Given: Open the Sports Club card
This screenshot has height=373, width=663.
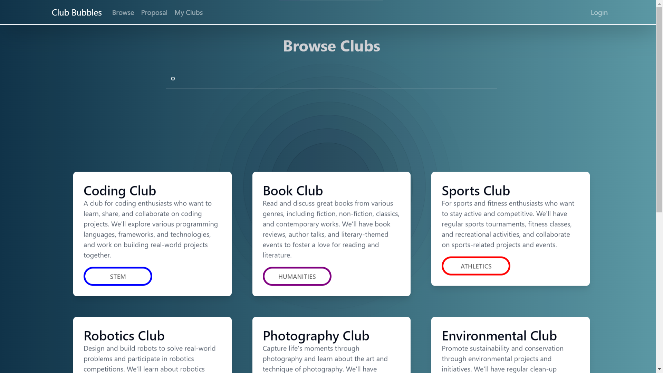Looking at the screenshot, I should pos(510,228).
